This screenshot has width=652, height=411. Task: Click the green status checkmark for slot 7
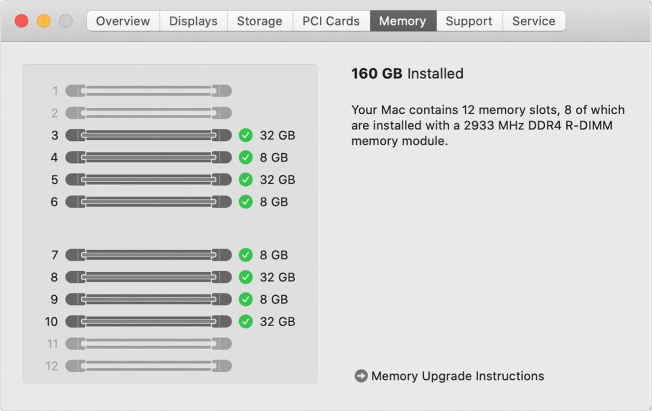coord(246,255)
